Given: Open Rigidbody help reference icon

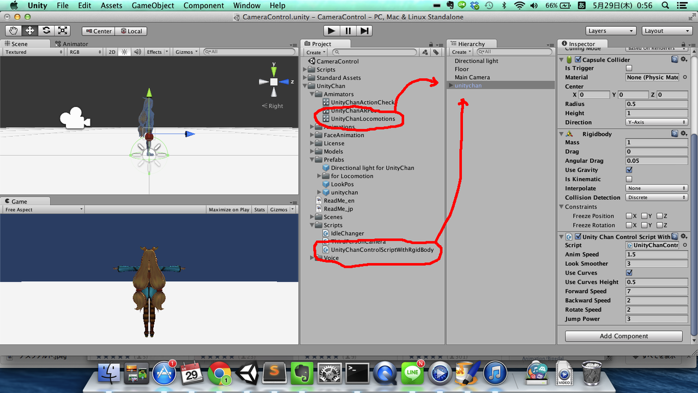Looking at the screenshot, I should [675, 134].
